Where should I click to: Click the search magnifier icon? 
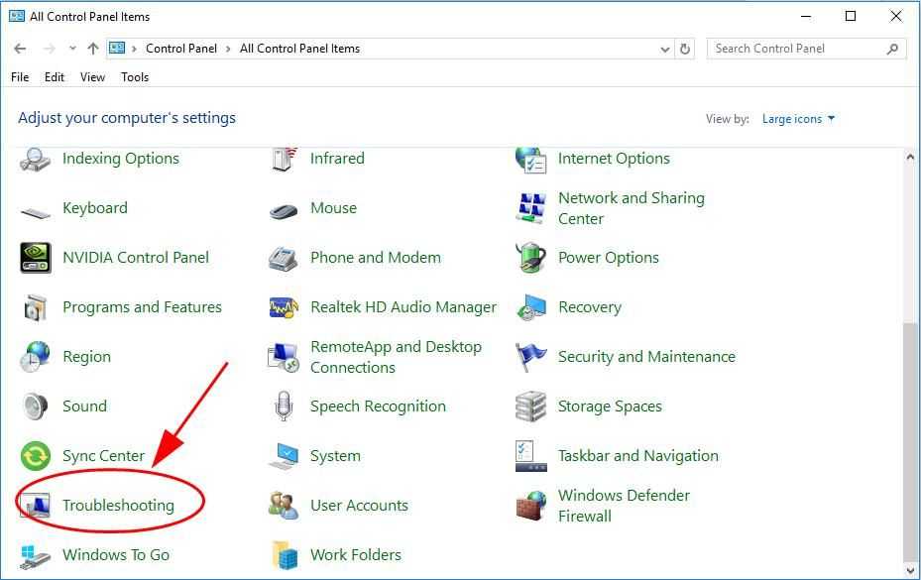(x=892, y=49)
